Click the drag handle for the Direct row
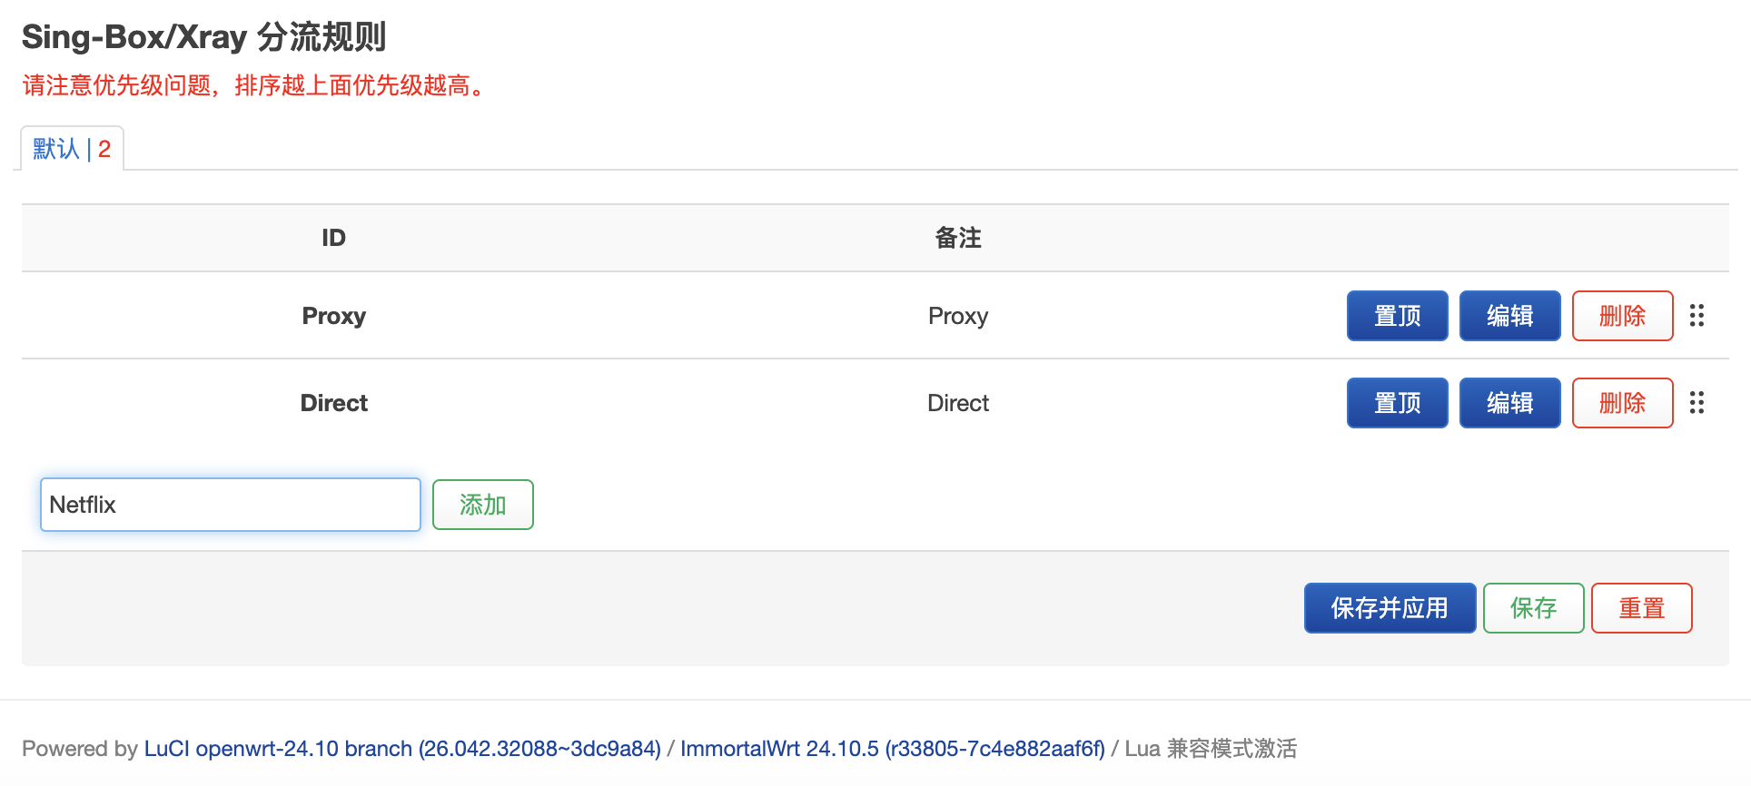The width and height of the screenshot is (1751, 786). click(1697, 403)
